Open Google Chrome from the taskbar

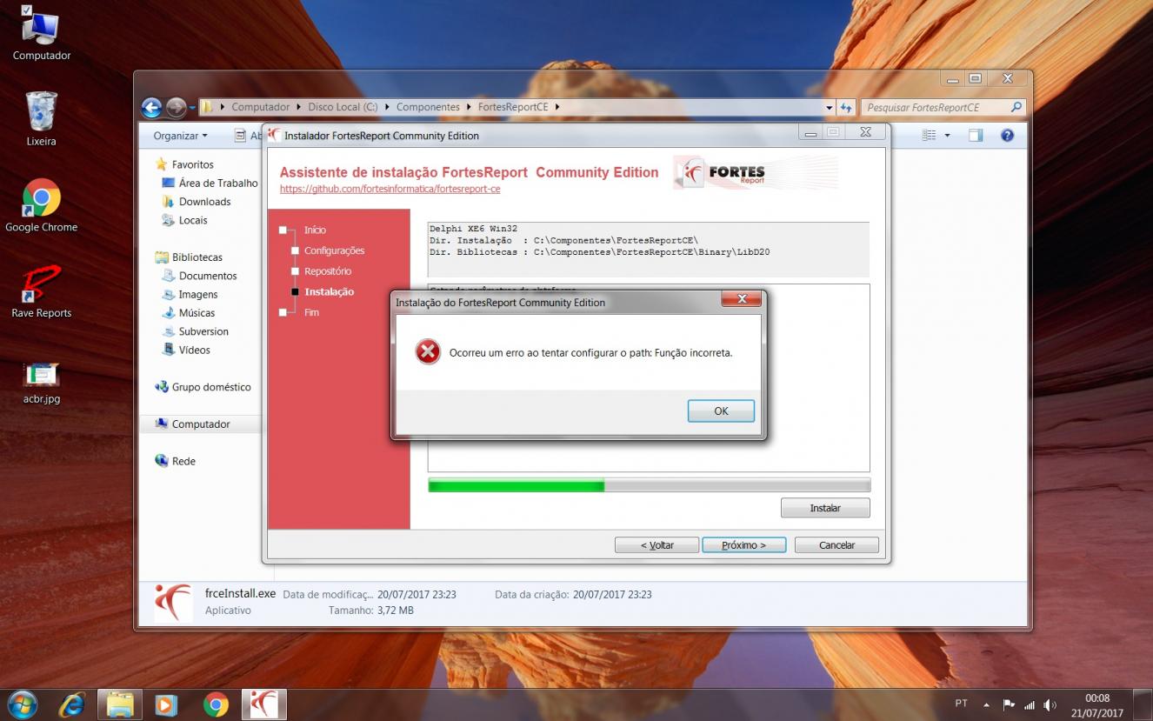[x=215, y=704]
